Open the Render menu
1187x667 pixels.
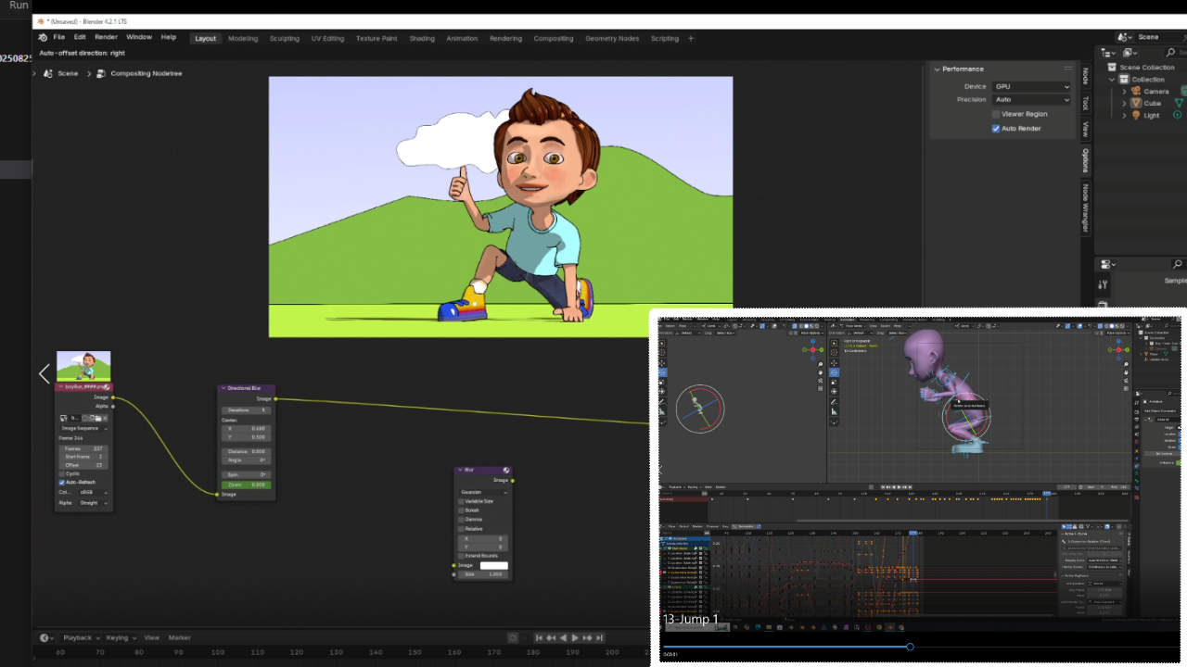point(106,37)
